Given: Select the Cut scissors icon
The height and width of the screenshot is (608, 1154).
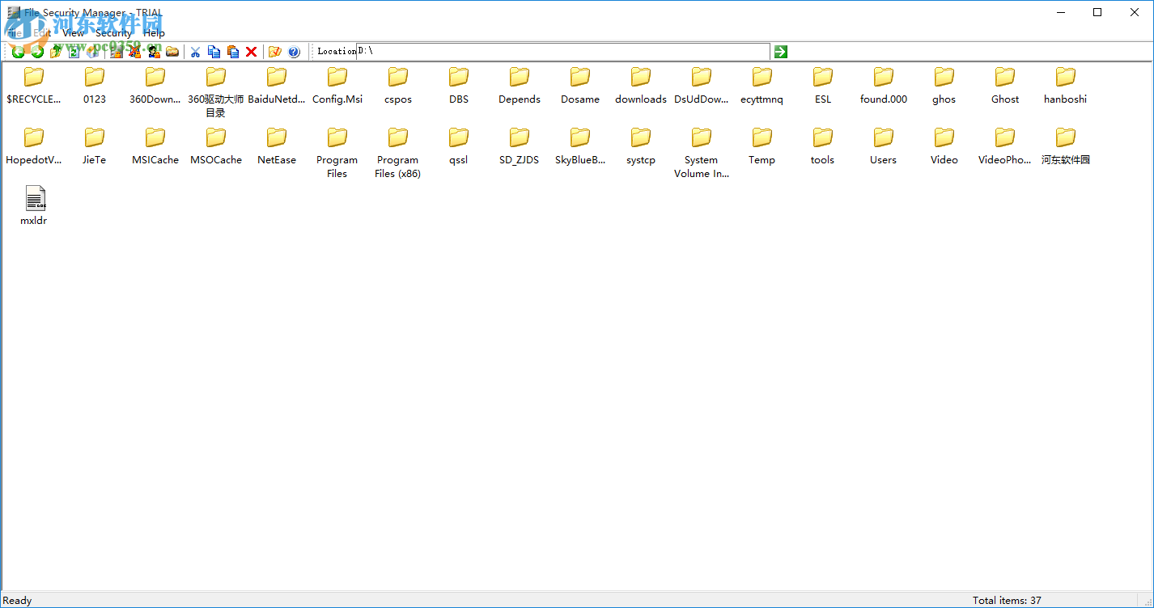Looking at the screenshot, I should coord(194,51).
